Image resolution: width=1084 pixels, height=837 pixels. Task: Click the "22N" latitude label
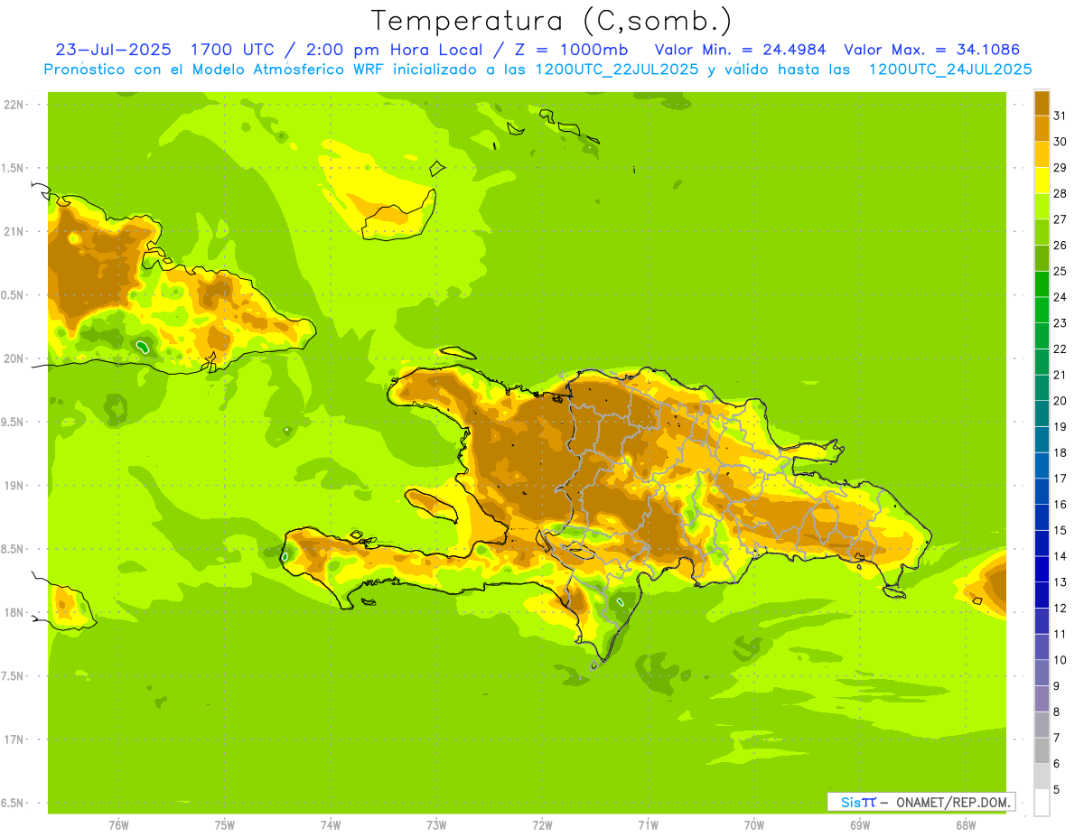tap(14, 105)
